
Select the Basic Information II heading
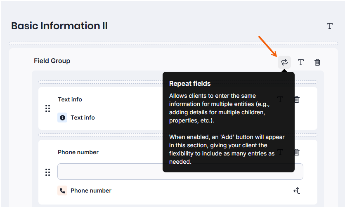tap(59, 26)
